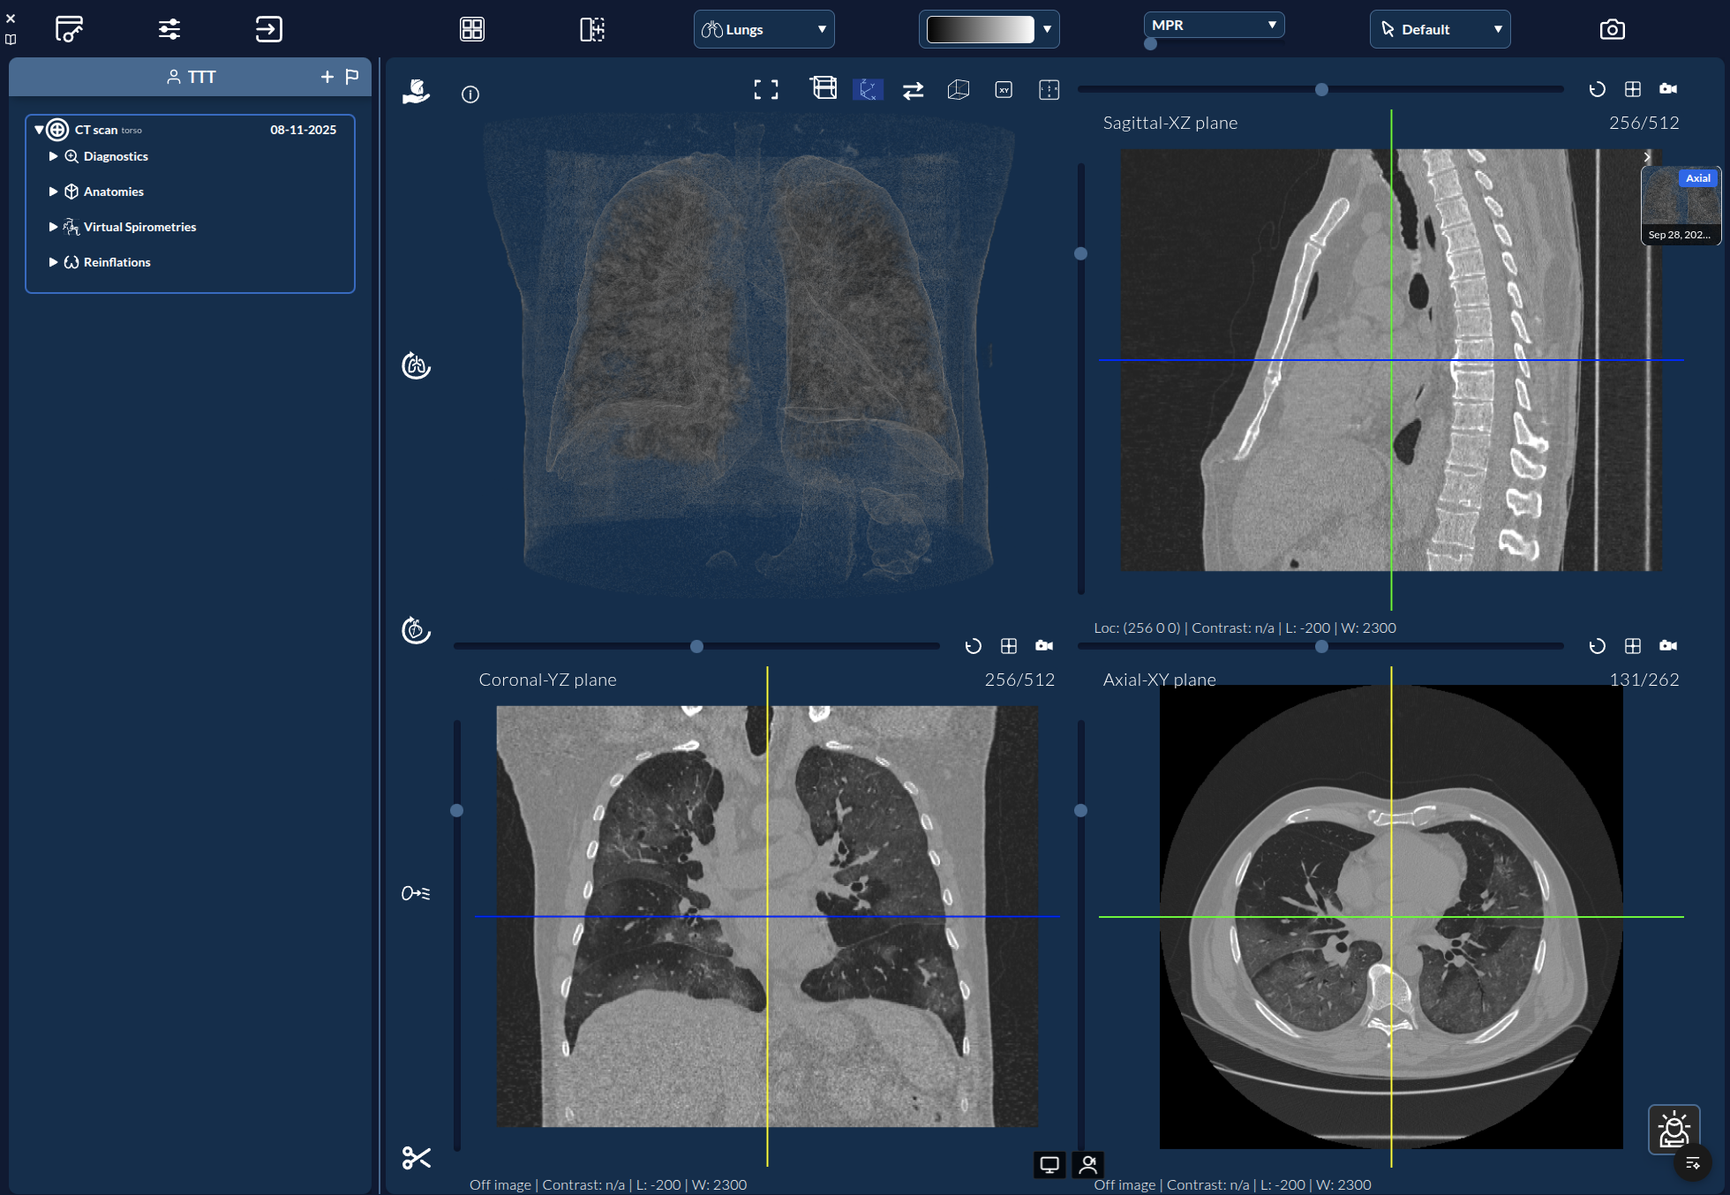Open the screenshot camera tool
The height and width of the screenshot is (1195, 1730).
(1612, 29)
